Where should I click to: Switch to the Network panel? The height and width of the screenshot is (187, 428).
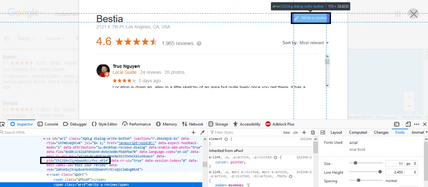(x=193, y=124)
